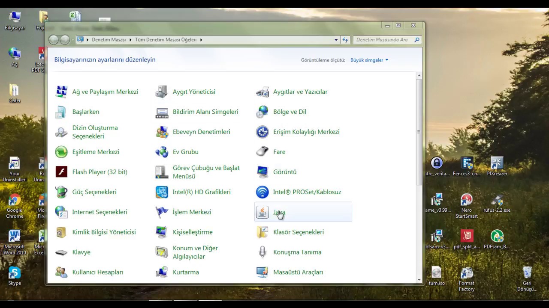The image size is (549, 308).
Task: Click the address bar refresh button
Action: (x=345, y=40)
